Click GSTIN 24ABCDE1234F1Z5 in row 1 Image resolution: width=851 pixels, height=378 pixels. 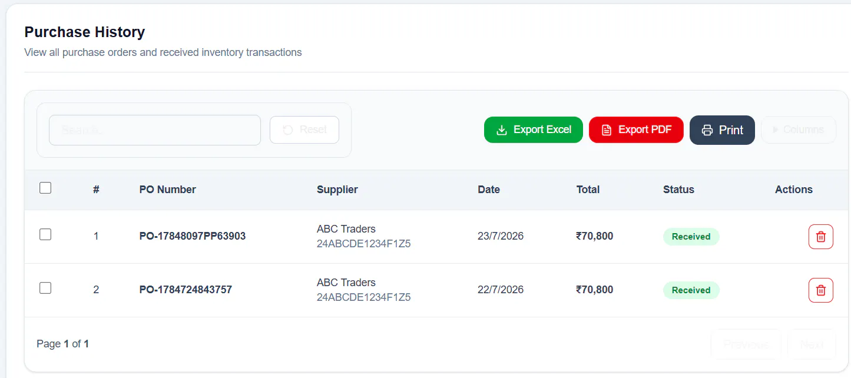pyautogui.click(x=364, y=244)
